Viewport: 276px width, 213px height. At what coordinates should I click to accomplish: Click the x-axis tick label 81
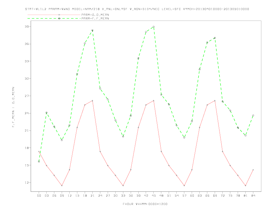click(246, 196)
